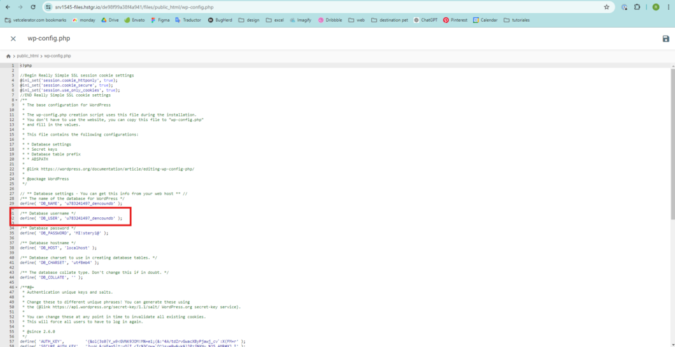
Task: Save the wp-config.php file using the disk icon
Action: [666, 39]
